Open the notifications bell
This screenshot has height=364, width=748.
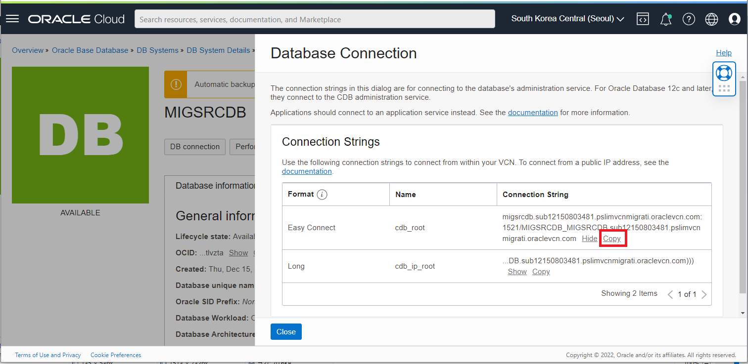coord(666,19)
